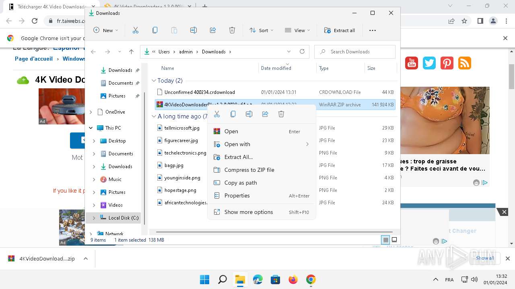
Task: Click Rename icon in context menu
Action: pyautogui.click(x=249, y=114)
